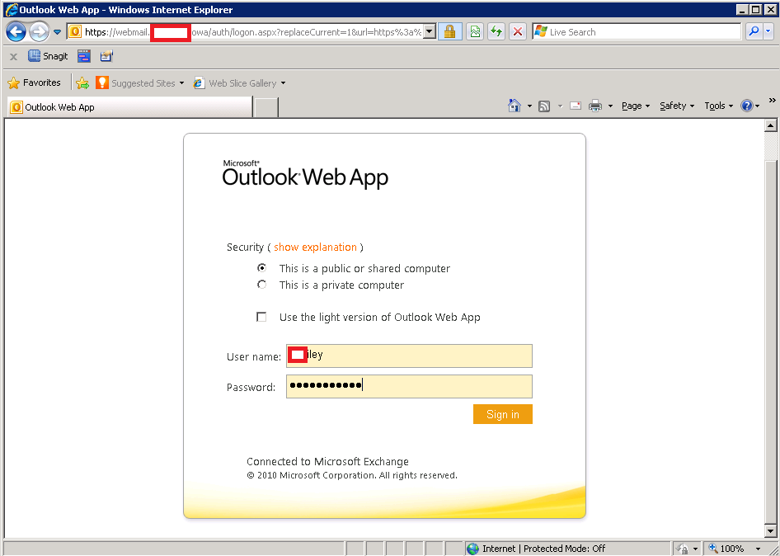Click the Outlook site icon in address bar
Image resolution: width=780 pixels, height=556 pixels.
tap(75, 32)
